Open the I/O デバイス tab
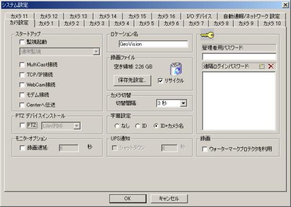The width and height of the screenshot is (291, 207). pyautogui.click(x=199, y=16)
